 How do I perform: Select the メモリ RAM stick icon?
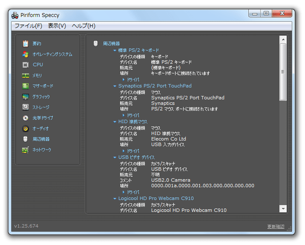tap(26, 75)
